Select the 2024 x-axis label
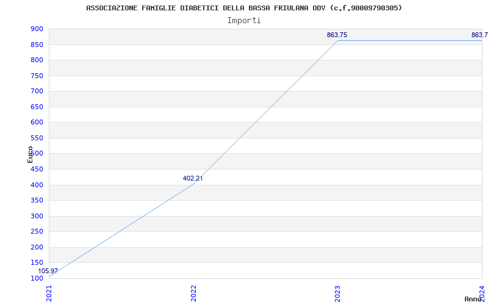 click(x=482, y=293)
